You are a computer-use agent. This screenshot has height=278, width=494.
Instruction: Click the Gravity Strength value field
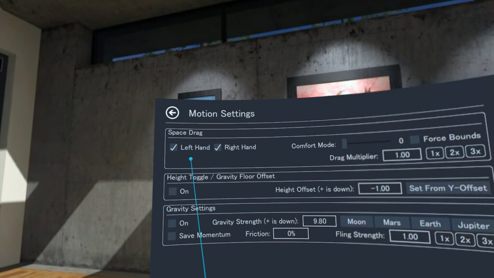[319, 221]
